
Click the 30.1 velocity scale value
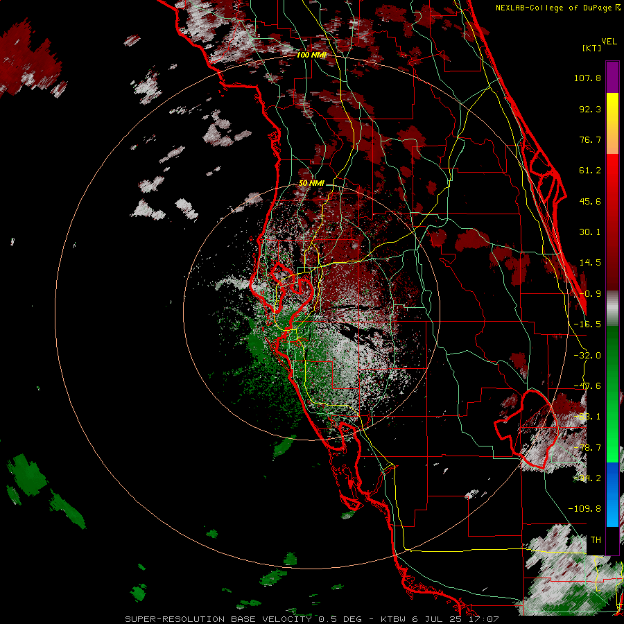(590, 232)
